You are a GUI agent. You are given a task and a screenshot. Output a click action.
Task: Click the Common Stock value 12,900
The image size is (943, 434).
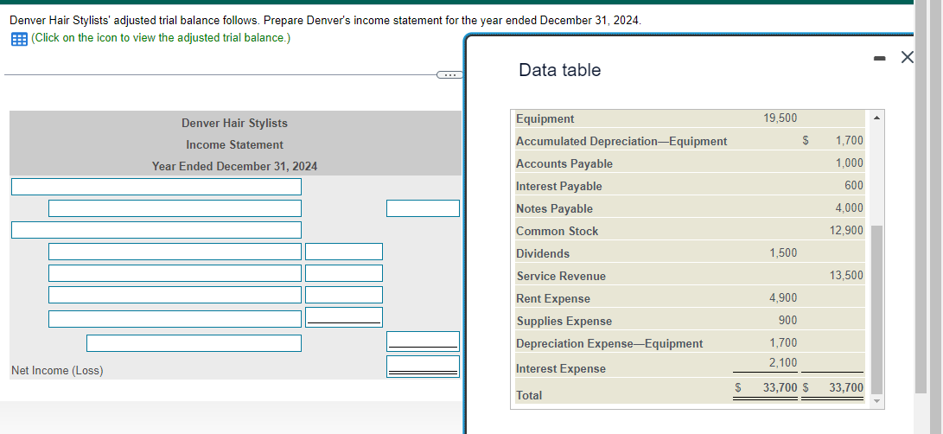tap(846, 230)
